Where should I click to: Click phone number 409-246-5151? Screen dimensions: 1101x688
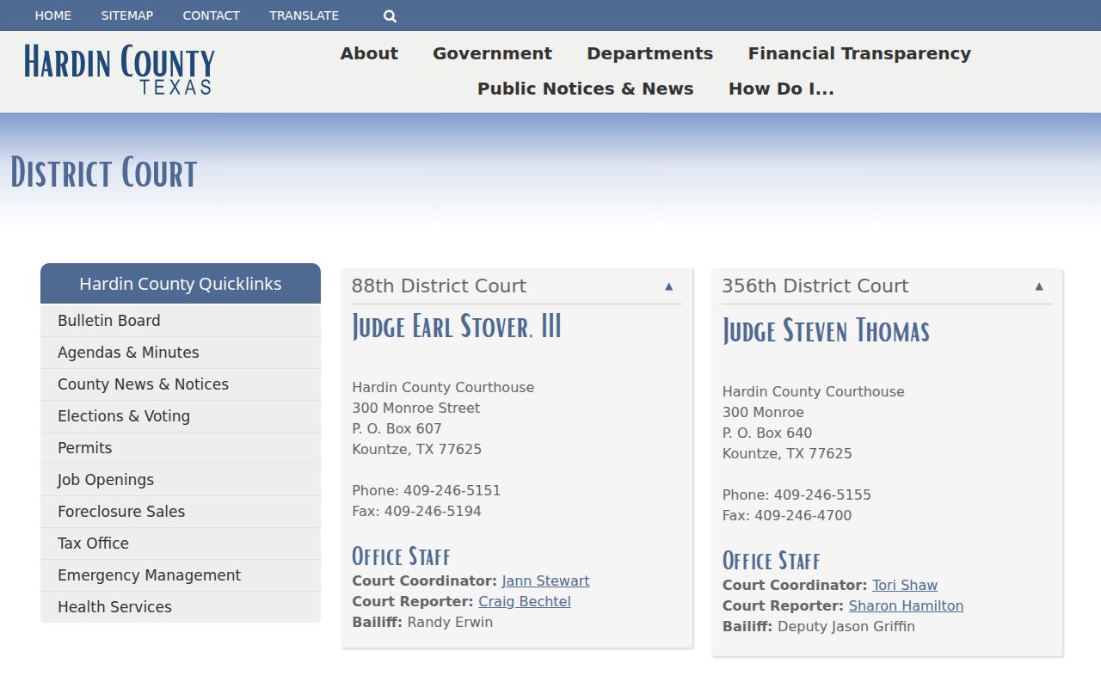point(452,490)
